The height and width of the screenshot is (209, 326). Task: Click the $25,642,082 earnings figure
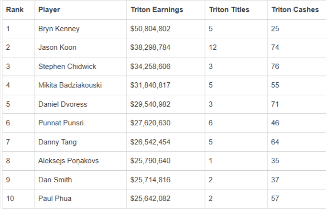(x=150, y=198)
